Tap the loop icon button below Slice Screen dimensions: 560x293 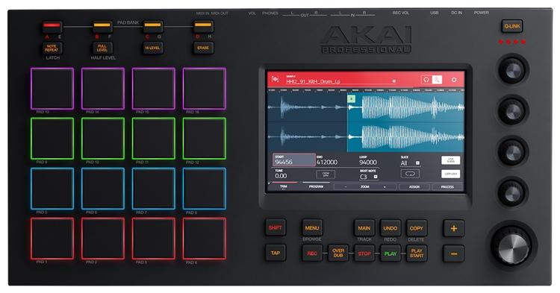[410, 174]
